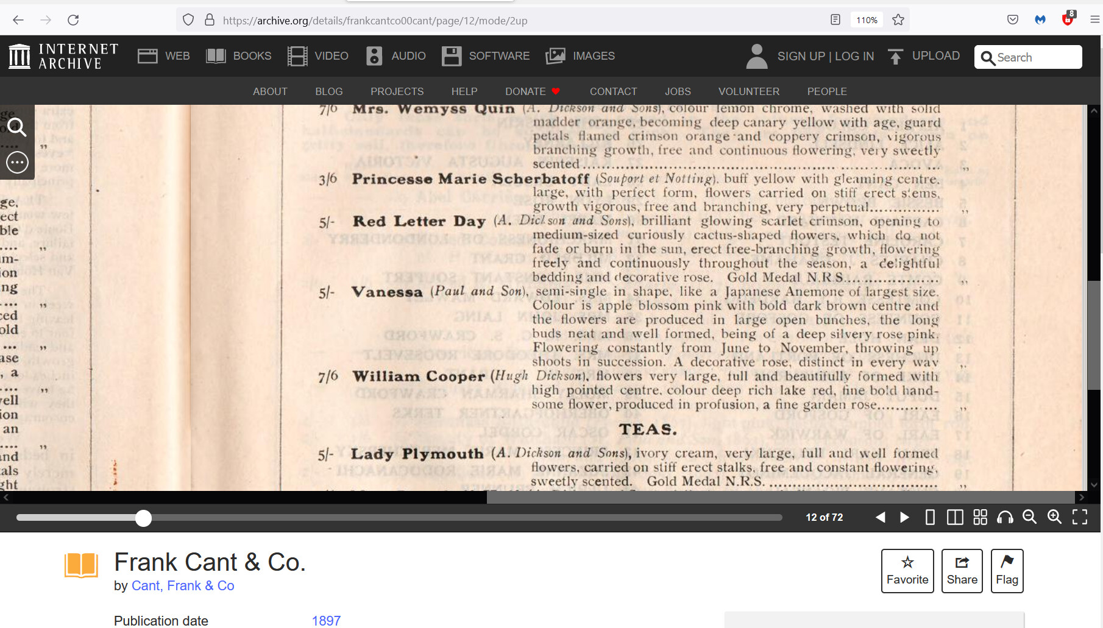View site security padlock info
Screen dimensions: 1103x628
pos(210,20)
